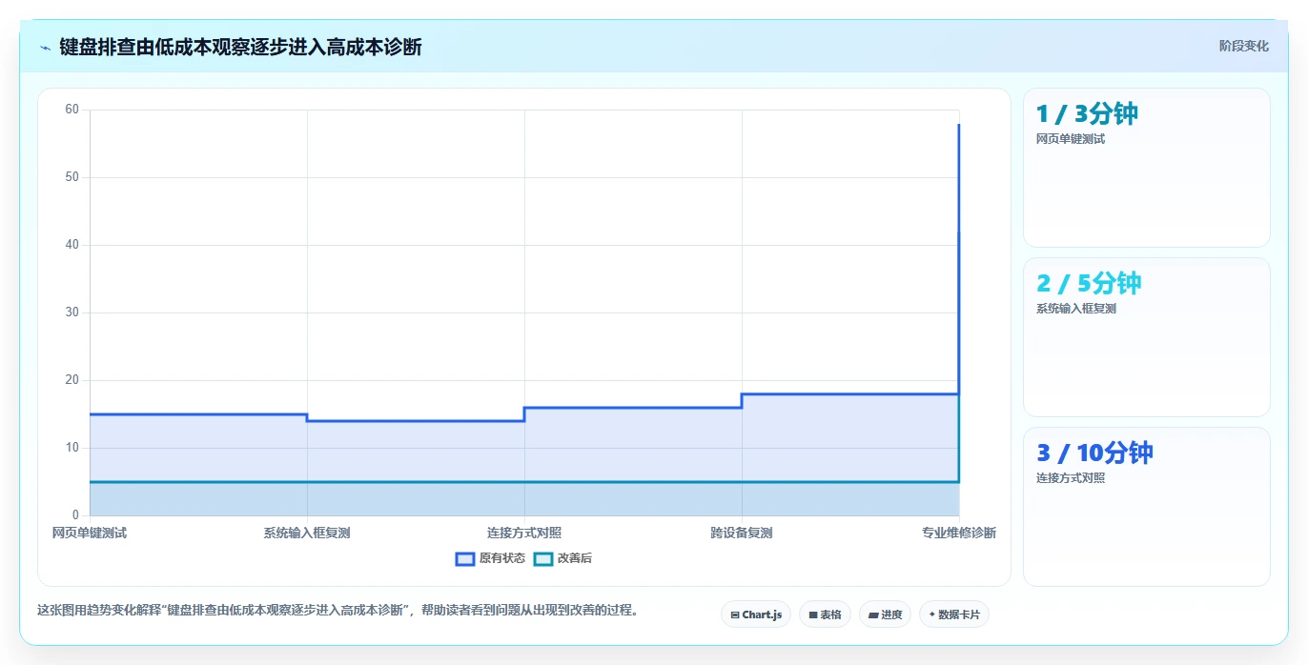This screenshot has width=1308, height=665.
Task: Toggle the 原有状态 legend swatch
Action: coord(465,559)
